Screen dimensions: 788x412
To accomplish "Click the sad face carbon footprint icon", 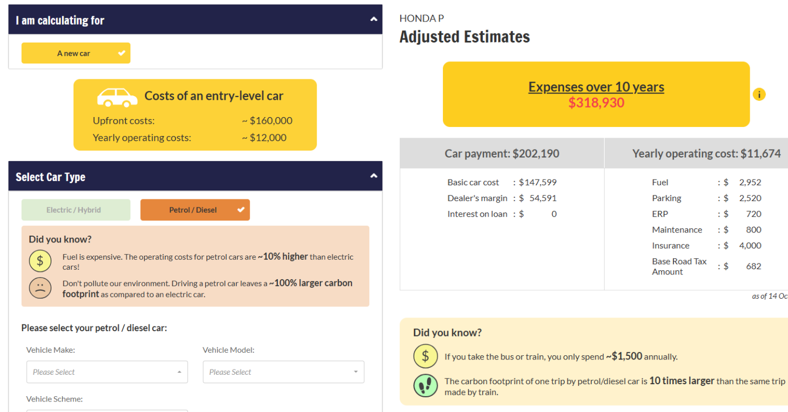I will [40, 288].
